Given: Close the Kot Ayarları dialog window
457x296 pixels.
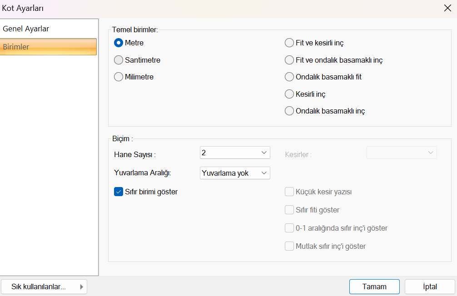Looking at the screenshot, I should pyautogui.click(x=447, y=8).
